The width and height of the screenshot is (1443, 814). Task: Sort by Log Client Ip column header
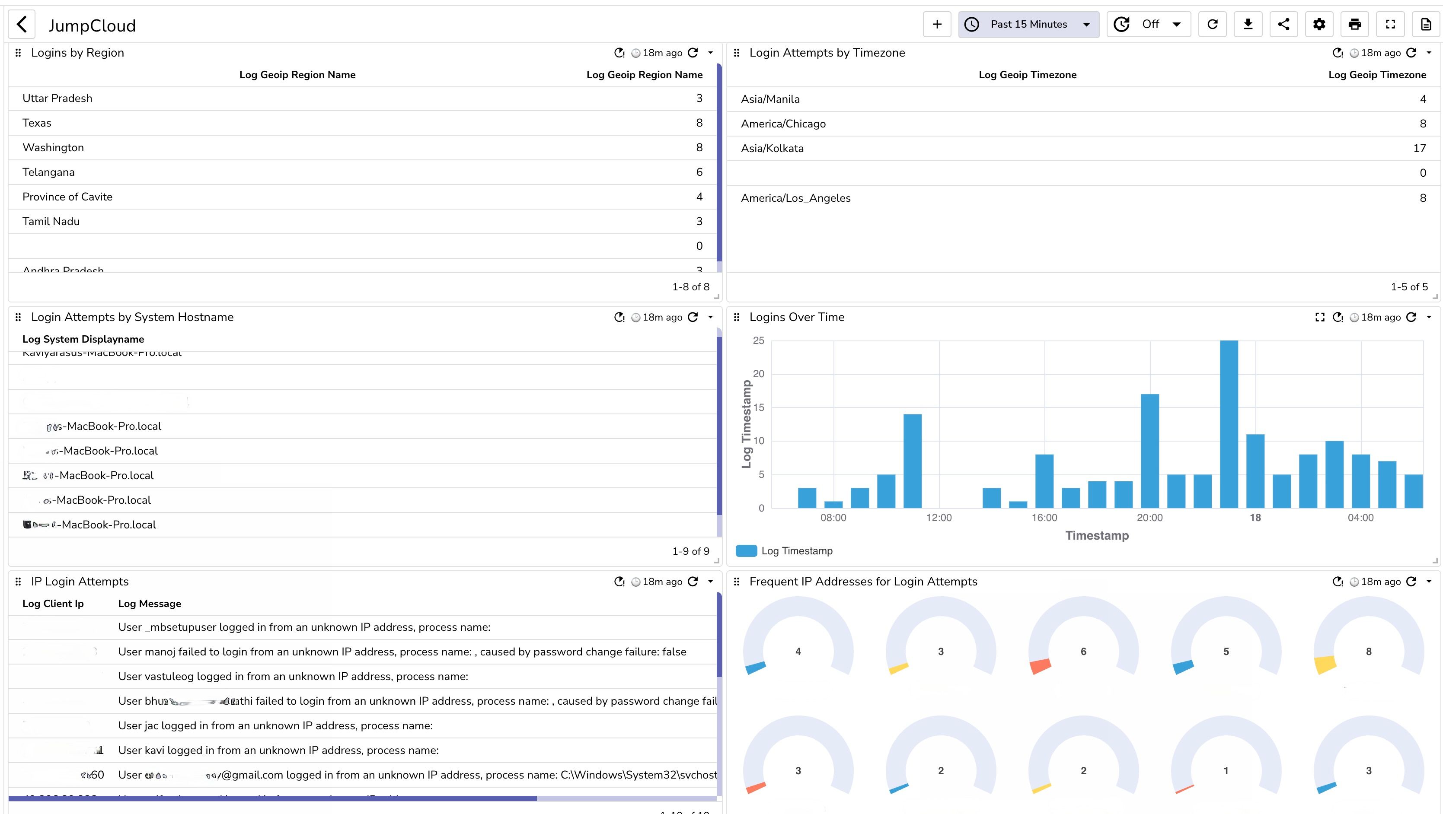(x=53, y=604)
